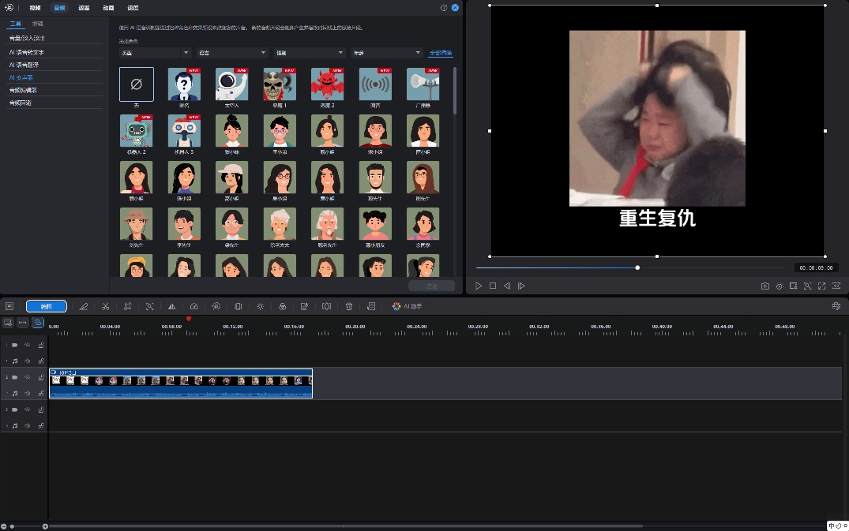Hide video track 3 with its eye icon
Viewport: 849px width, 531px height.
(27, 409)
